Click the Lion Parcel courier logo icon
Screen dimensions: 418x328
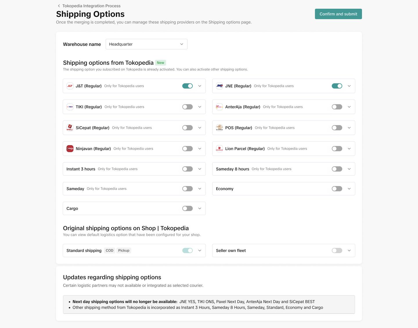pyautogui.click(x=219, y=149)
